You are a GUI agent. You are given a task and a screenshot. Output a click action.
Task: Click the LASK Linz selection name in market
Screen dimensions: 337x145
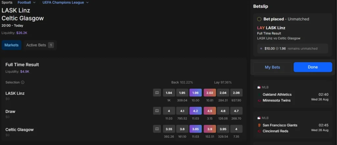15,93
